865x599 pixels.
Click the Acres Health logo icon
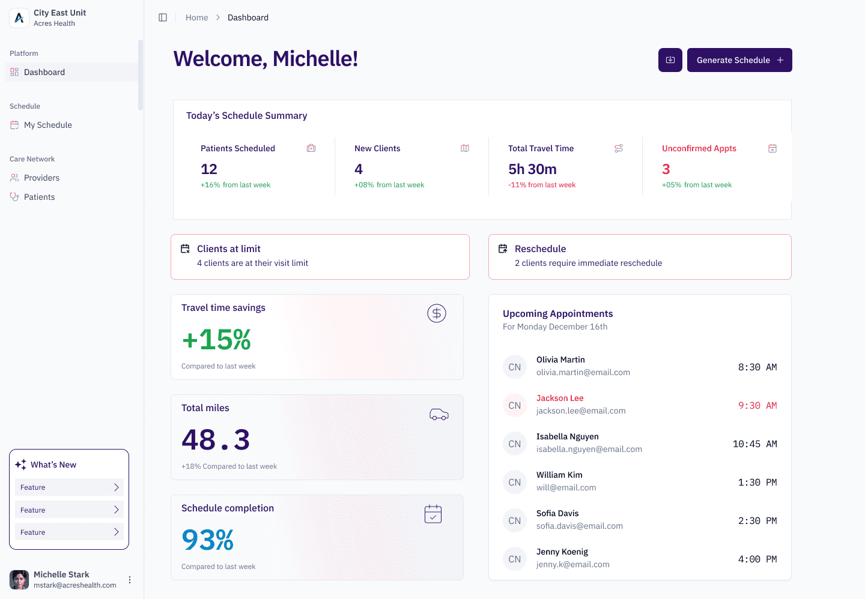tap(19, 18)
